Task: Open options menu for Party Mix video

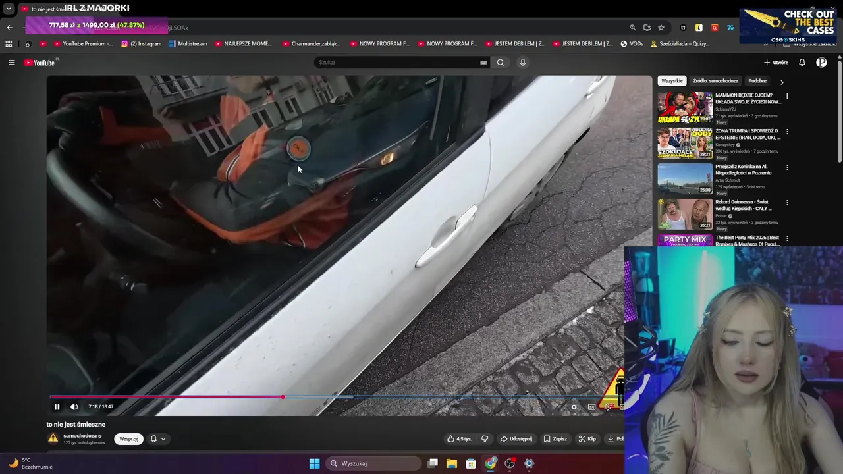Action: (x=787, y=238)
